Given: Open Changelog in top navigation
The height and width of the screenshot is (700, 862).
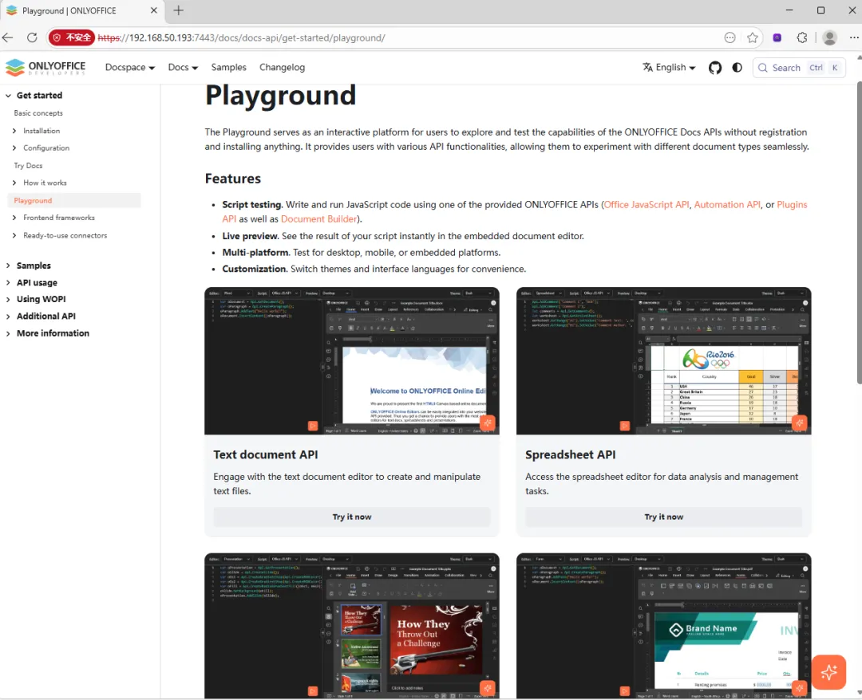Looking at the screenshot, I should [x=282, y=68].
